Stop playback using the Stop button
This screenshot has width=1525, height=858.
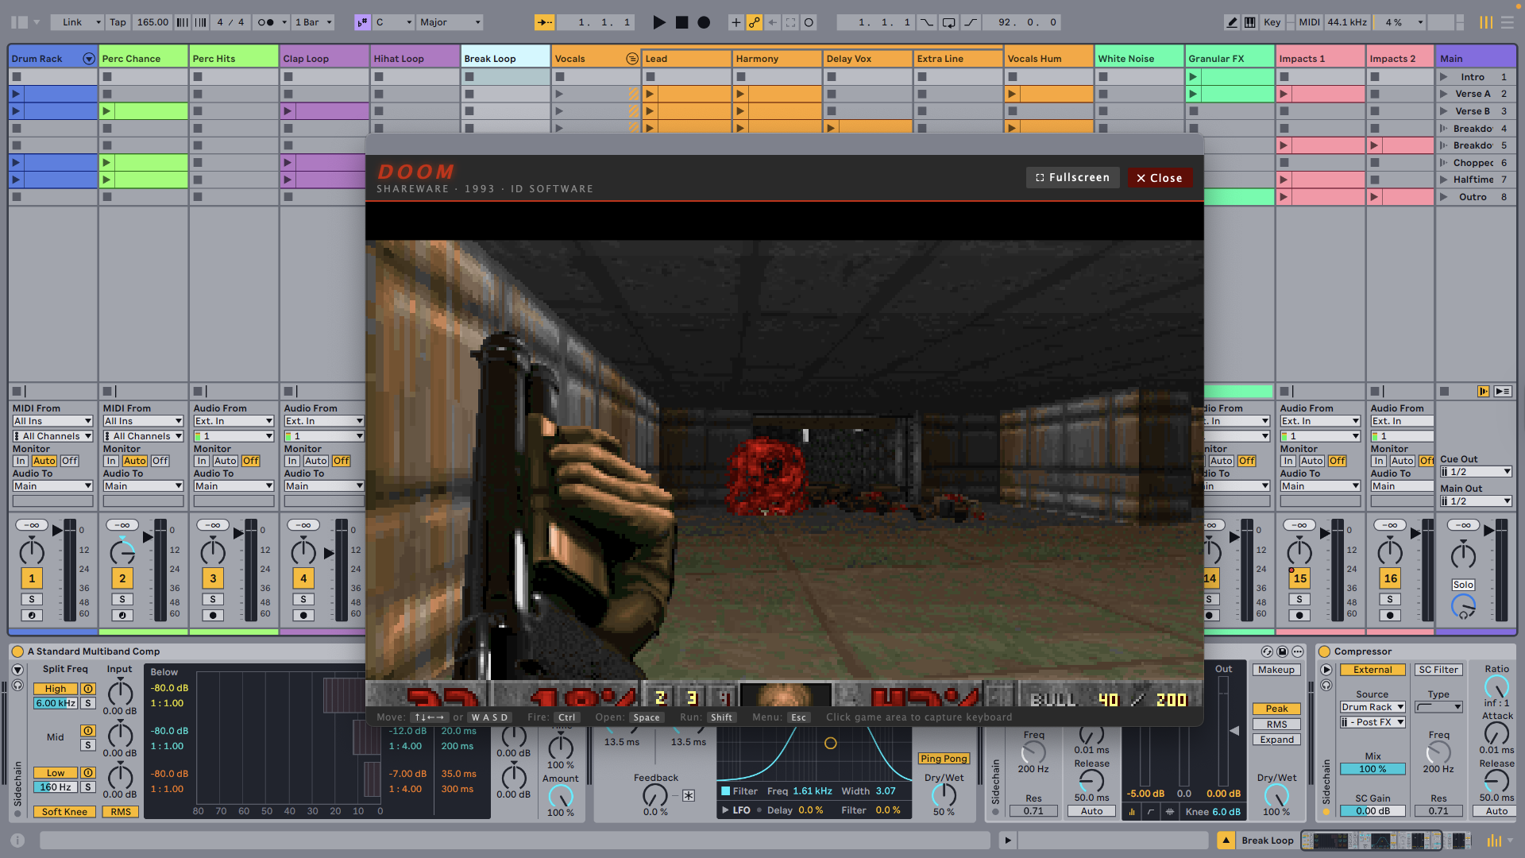(681, 22)
